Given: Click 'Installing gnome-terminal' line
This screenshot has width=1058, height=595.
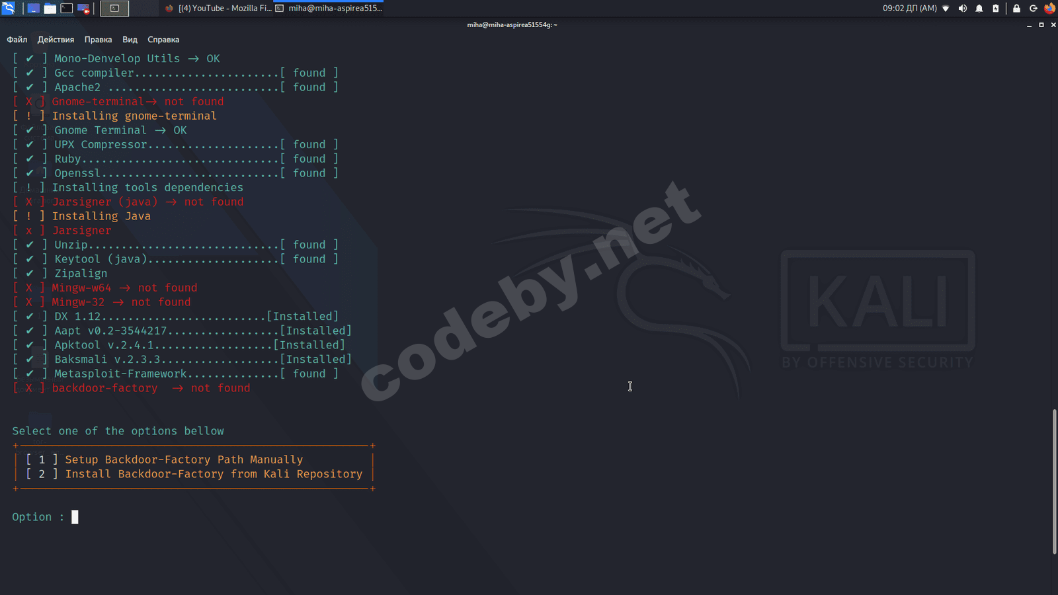Looking at the screenshot, I should point(114,116).
